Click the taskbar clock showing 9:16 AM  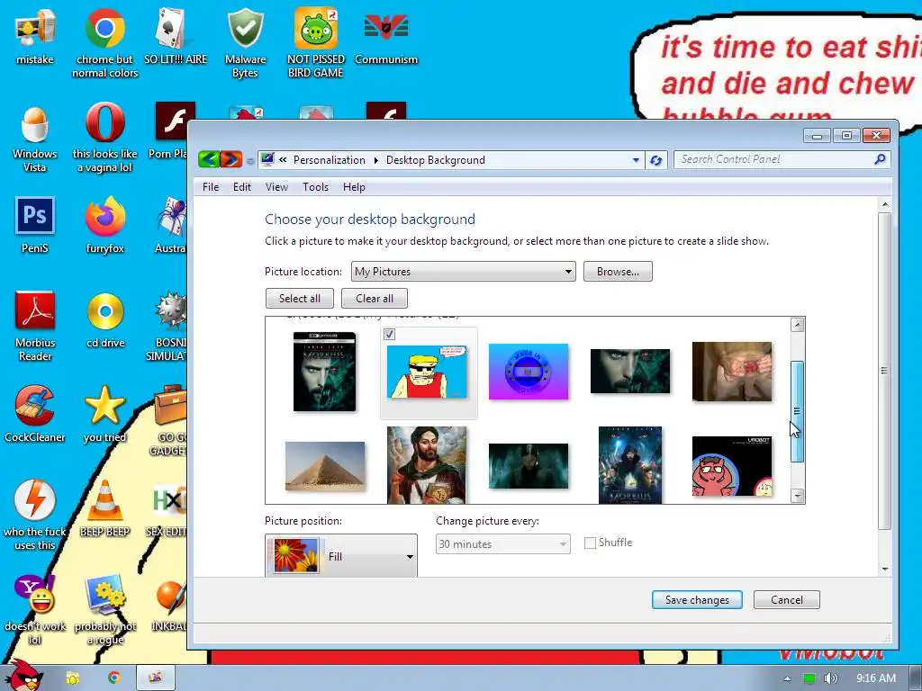(x=875, y=678)
